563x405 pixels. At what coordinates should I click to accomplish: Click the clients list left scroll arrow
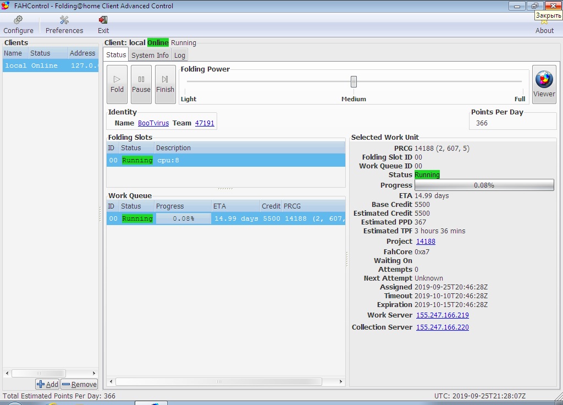tap(7, 374)
